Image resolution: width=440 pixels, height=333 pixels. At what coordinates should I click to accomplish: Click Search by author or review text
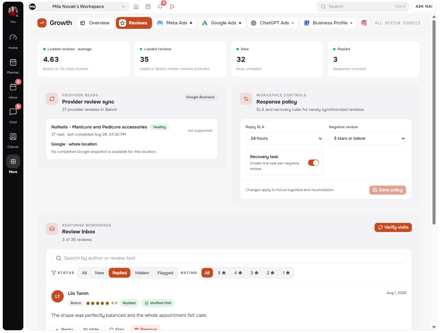point(229,258)
